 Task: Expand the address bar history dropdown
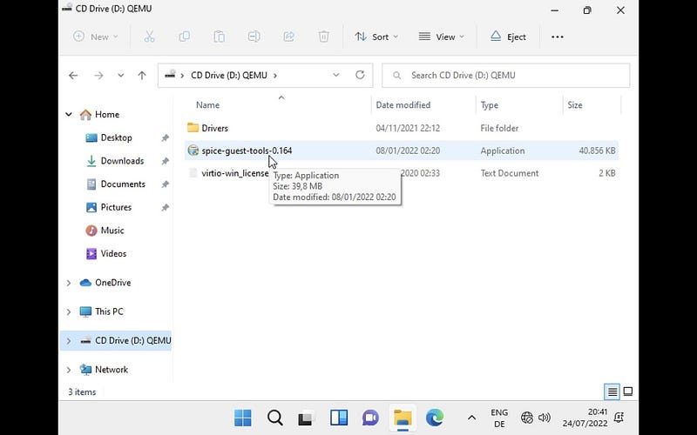point(336,75)
